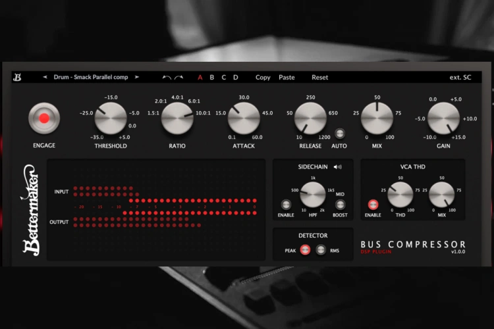Select RMS detector mode
Screen dimensions: 494x329
click(321, 250)
